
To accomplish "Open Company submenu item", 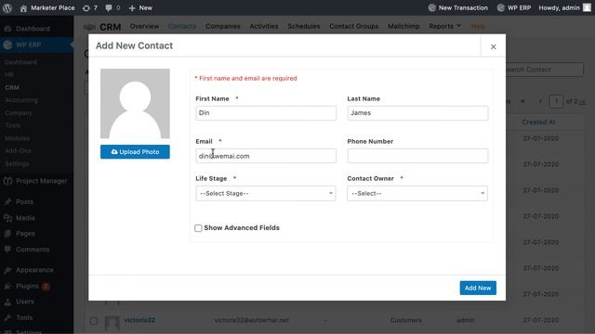I will pos(19,113).
